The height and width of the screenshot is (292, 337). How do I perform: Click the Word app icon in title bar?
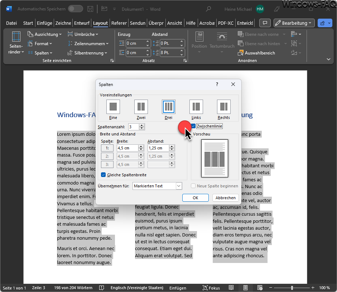pos(9,9)
